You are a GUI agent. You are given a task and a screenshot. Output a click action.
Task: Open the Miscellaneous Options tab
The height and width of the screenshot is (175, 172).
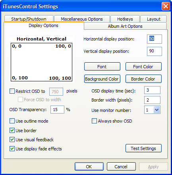[x=82, y=19]
